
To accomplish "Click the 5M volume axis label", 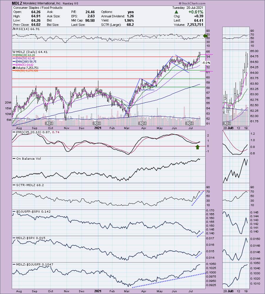I will click(9, 120).
